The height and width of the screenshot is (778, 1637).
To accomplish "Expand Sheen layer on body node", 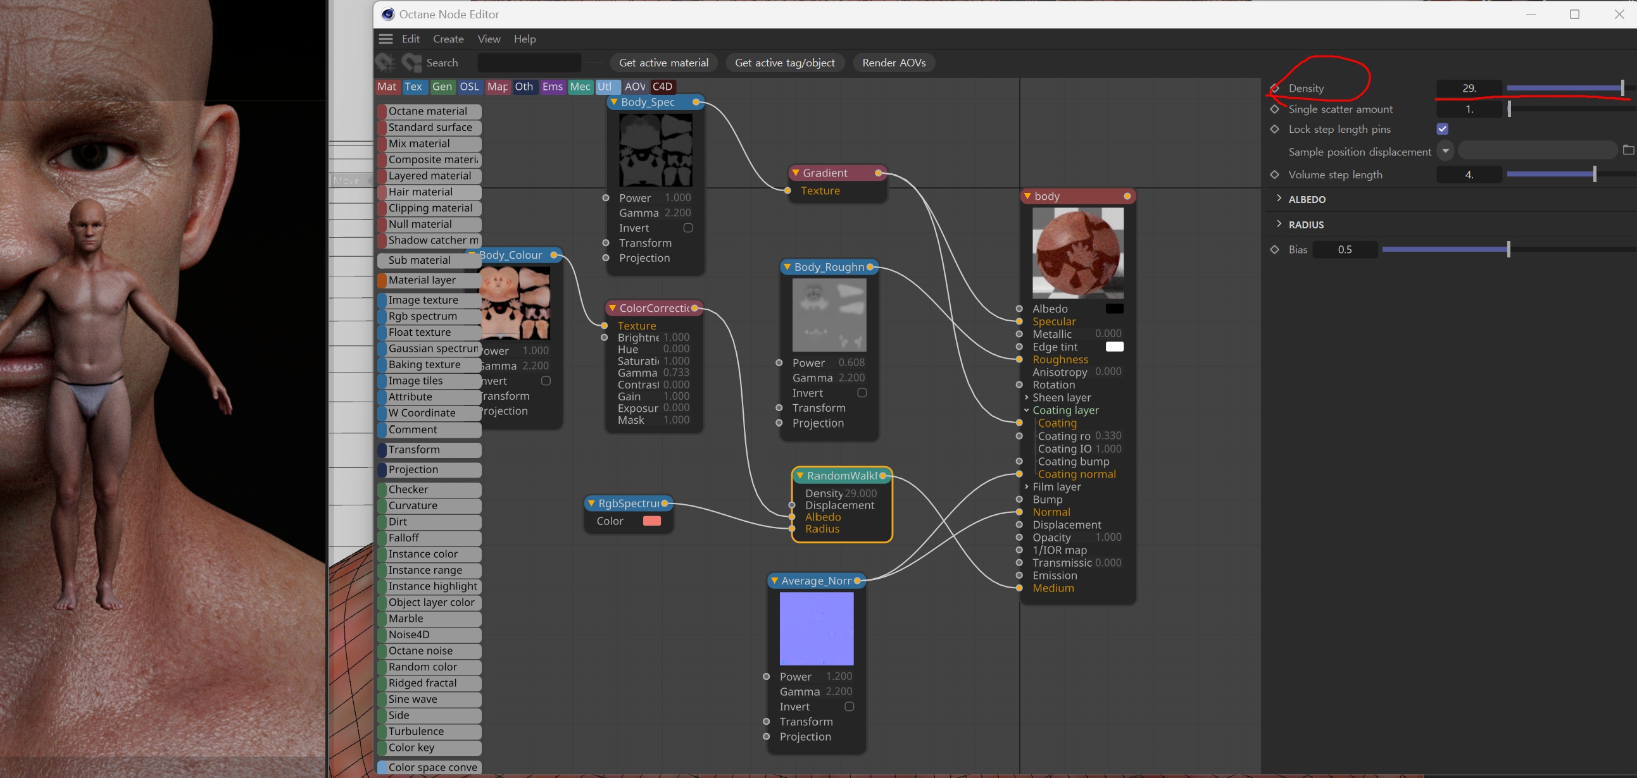I will pyautogui.click(x=1026, y=398).
